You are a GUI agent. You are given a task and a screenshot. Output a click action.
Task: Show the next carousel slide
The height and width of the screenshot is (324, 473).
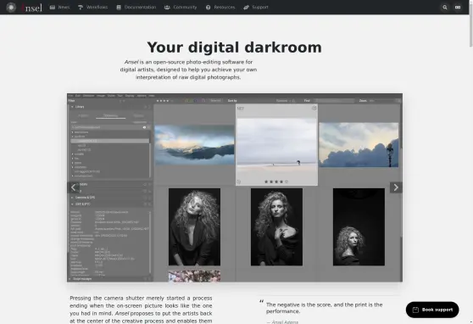tap(396, 187)
